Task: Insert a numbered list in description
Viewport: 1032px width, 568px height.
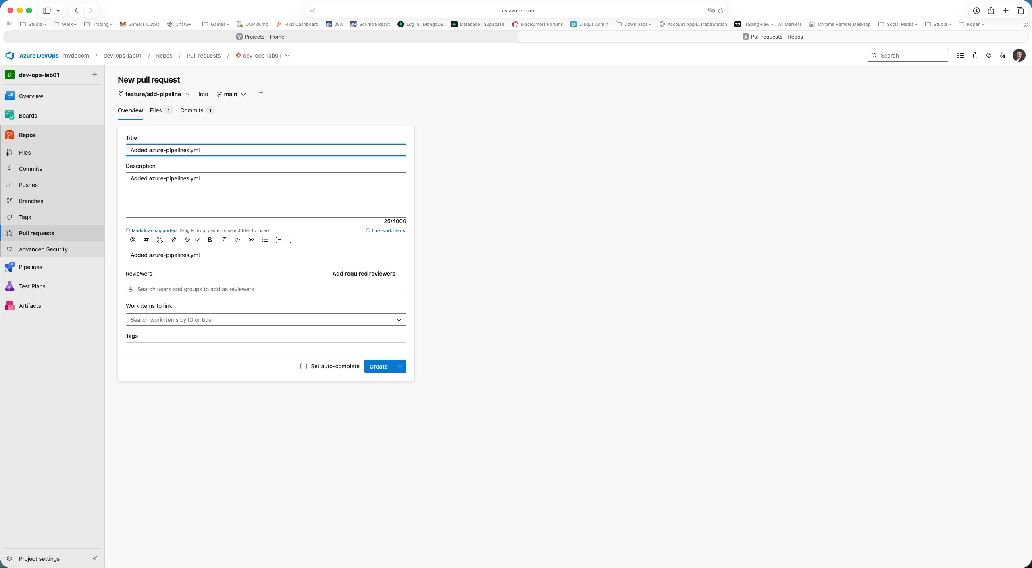Action: 279,240
